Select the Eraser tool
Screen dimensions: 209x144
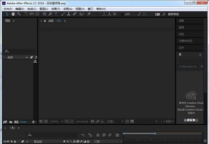pos(74,14)
